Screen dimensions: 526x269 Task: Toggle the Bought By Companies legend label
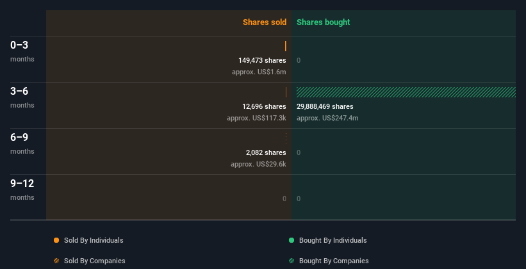click(x=334, y=261)
